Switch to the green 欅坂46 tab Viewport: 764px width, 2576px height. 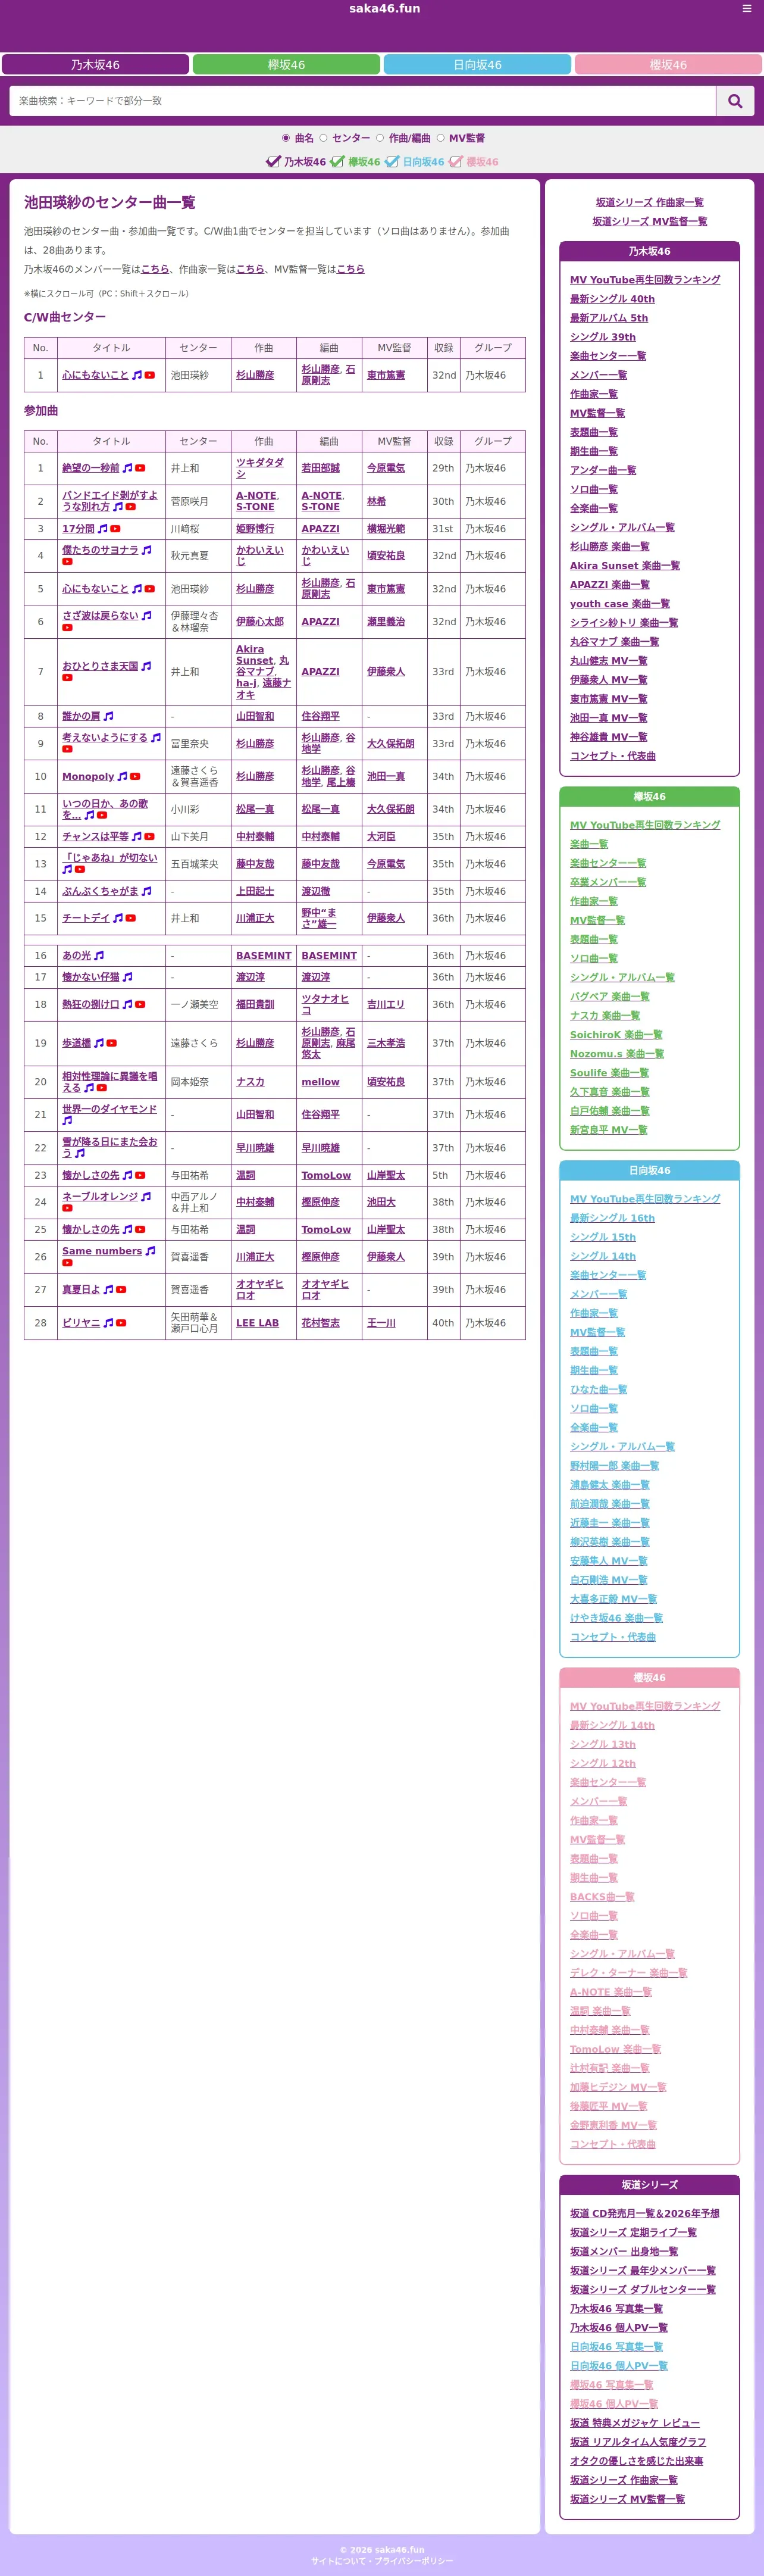[x=286, y=65]
